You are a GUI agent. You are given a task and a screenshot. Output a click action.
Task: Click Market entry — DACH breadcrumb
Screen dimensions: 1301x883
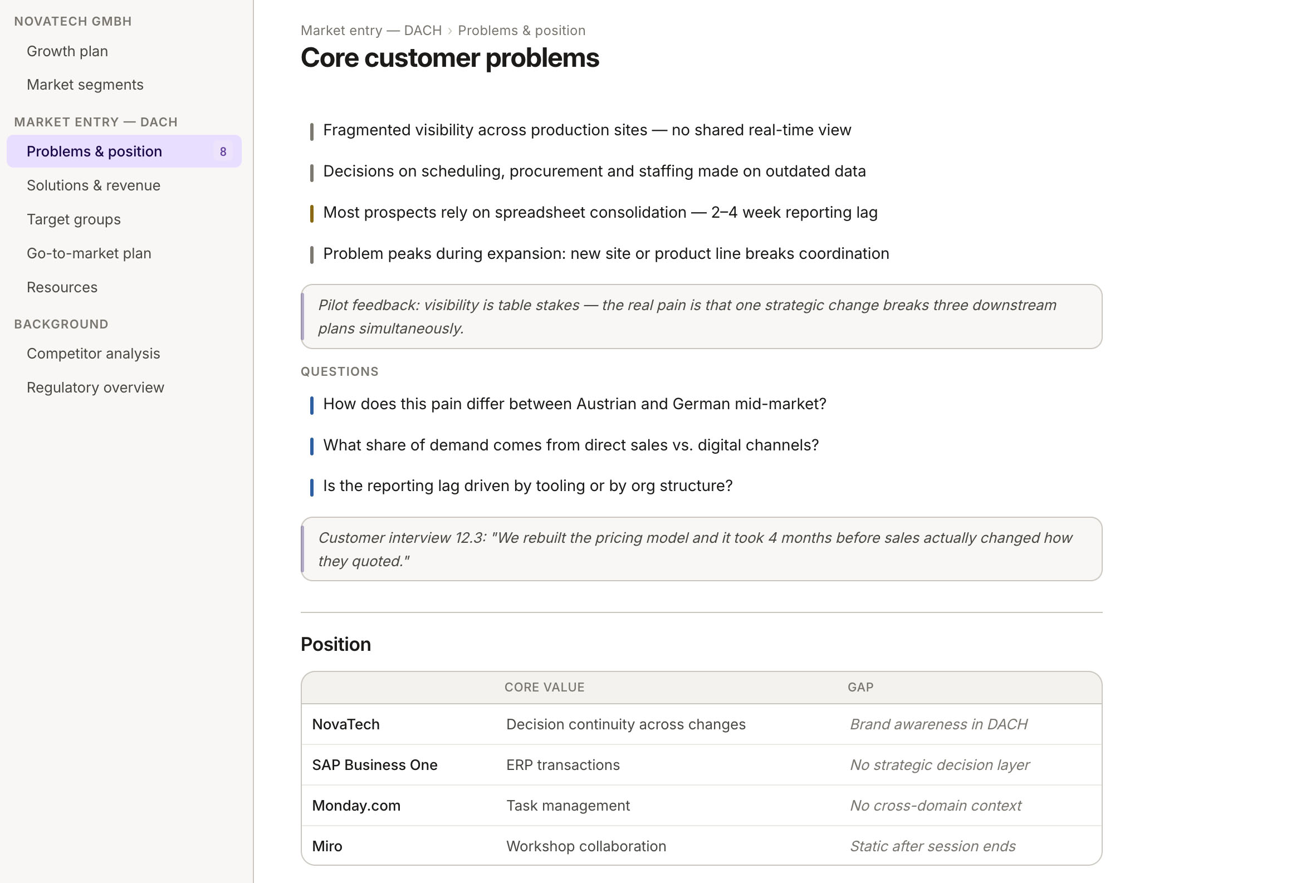370,30
